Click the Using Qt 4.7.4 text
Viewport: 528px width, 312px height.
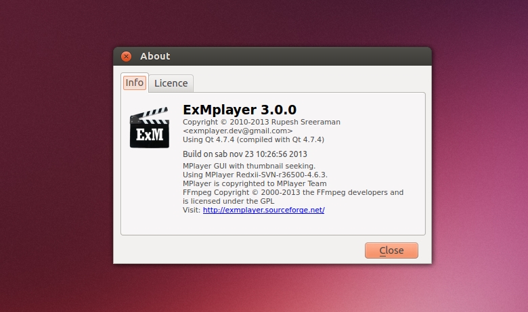254,139
